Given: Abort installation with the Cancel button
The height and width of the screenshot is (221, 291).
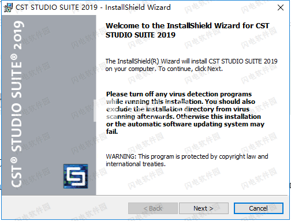Looking at the screenshot, I should pyautogui.click(x=259, y=208).
